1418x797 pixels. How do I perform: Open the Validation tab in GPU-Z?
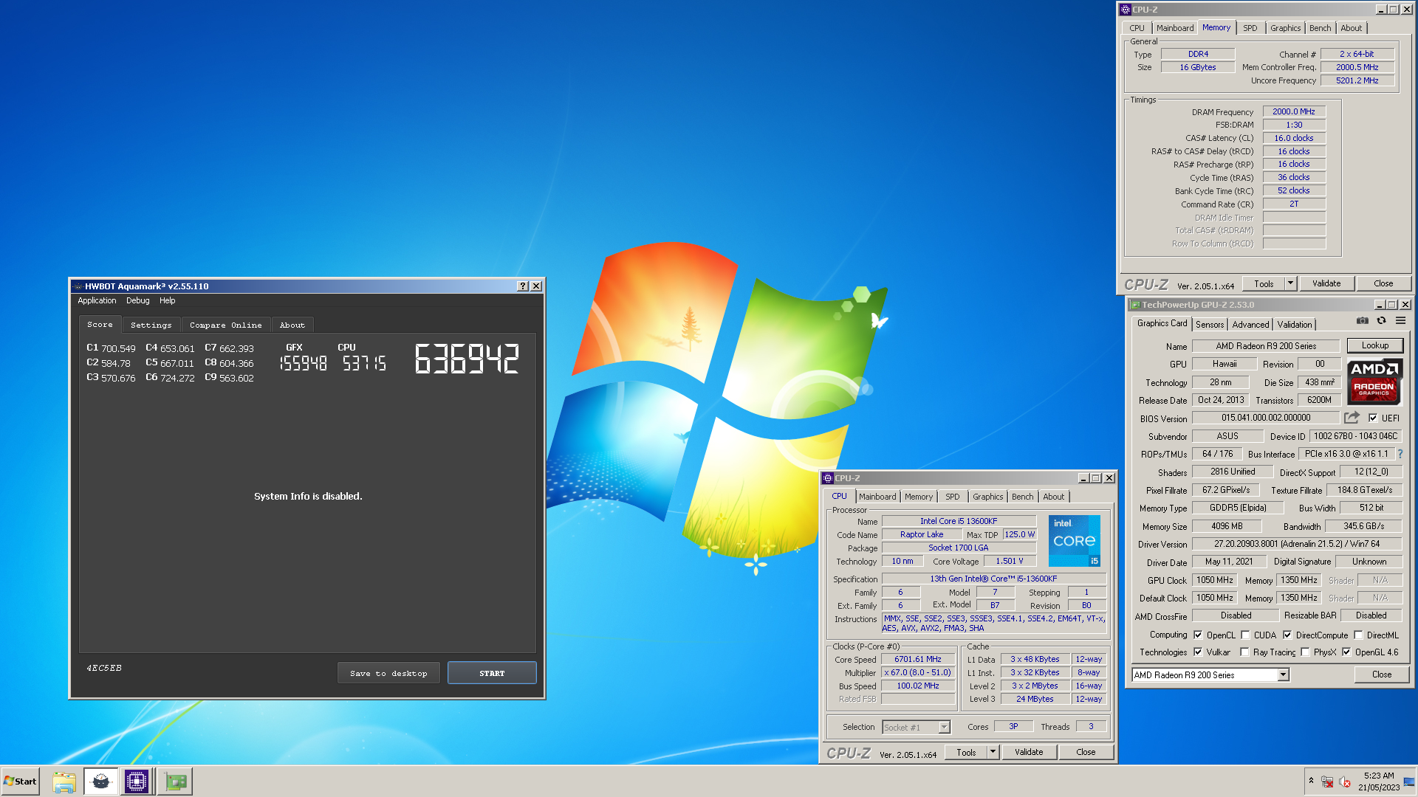click(1295, 325)
